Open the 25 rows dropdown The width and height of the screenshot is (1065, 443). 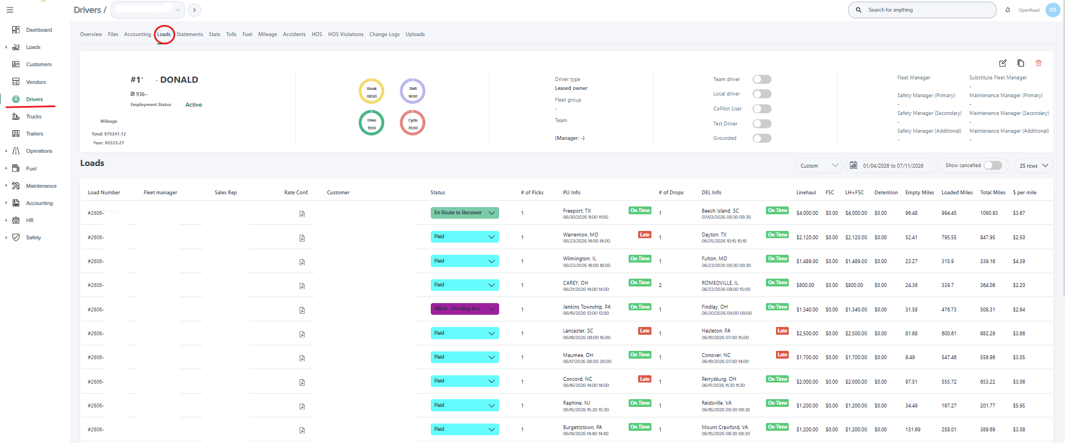(1033, 165)
